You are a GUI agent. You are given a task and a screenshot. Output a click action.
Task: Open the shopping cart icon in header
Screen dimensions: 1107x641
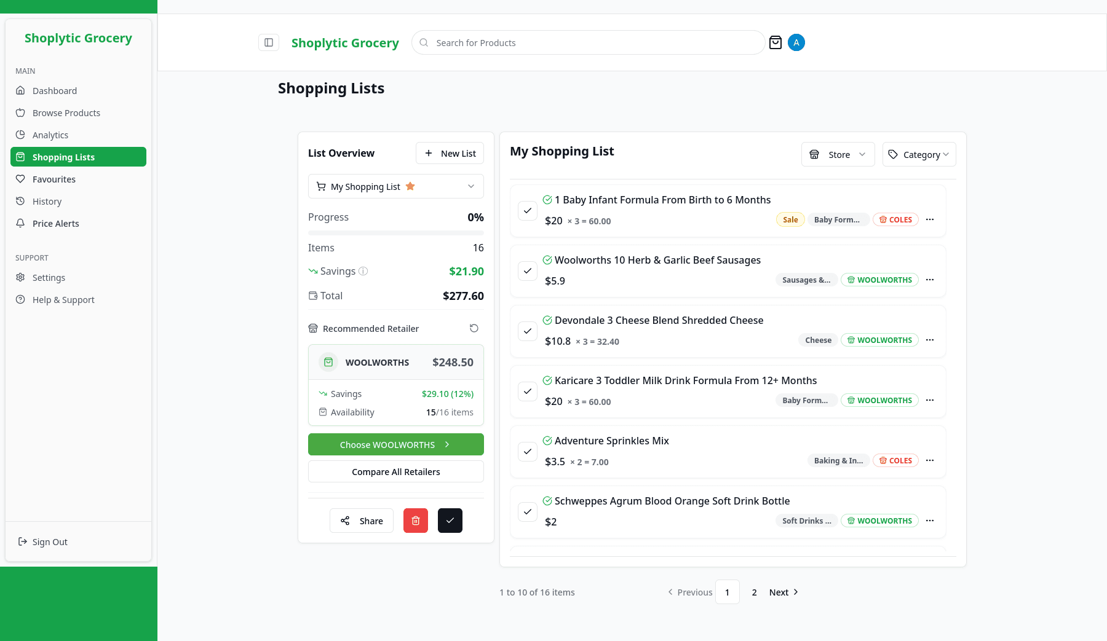(776, 42)
